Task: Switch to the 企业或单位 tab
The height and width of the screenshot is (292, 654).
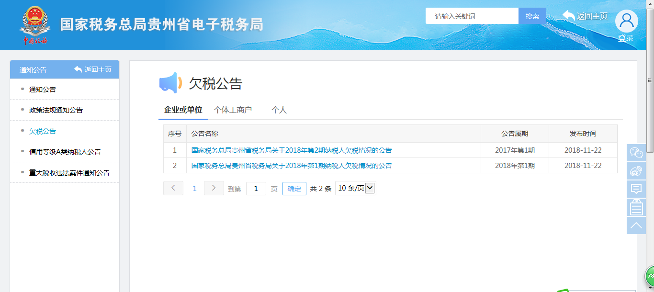Action: 183,110
